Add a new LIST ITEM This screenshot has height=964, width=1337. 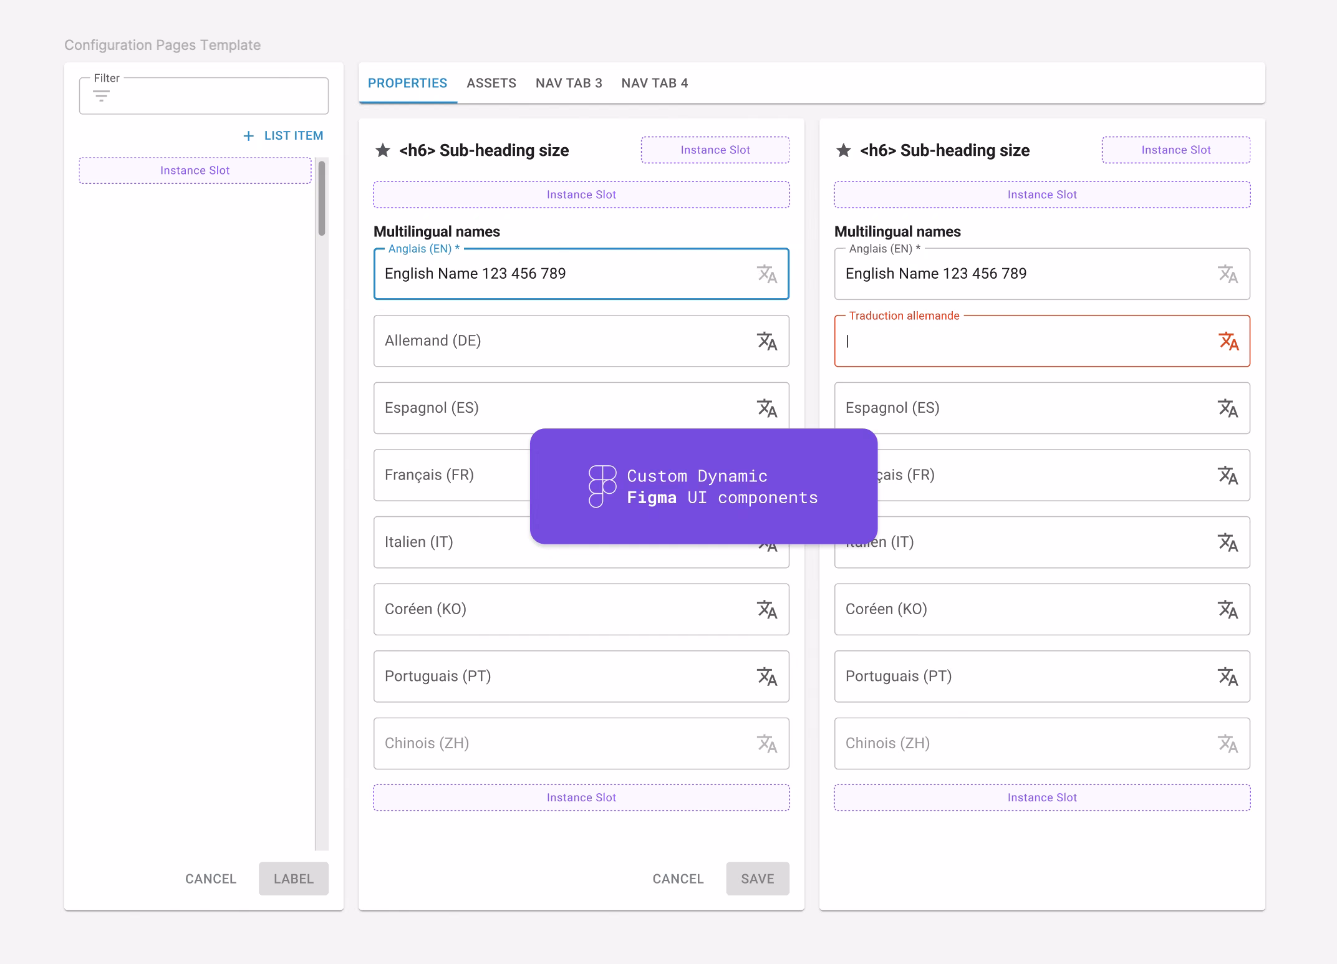pos(283,136)
